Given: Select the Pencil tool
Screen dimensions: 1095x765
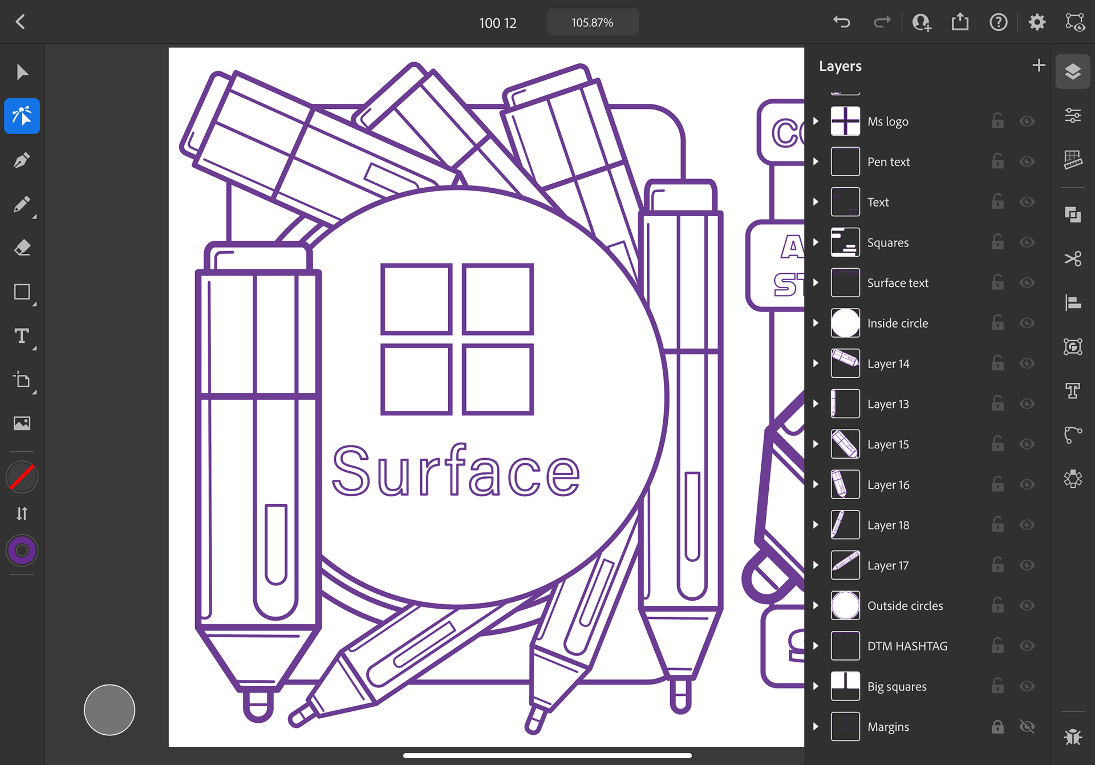Looking at the screenshot, I should tap(22, 204).
